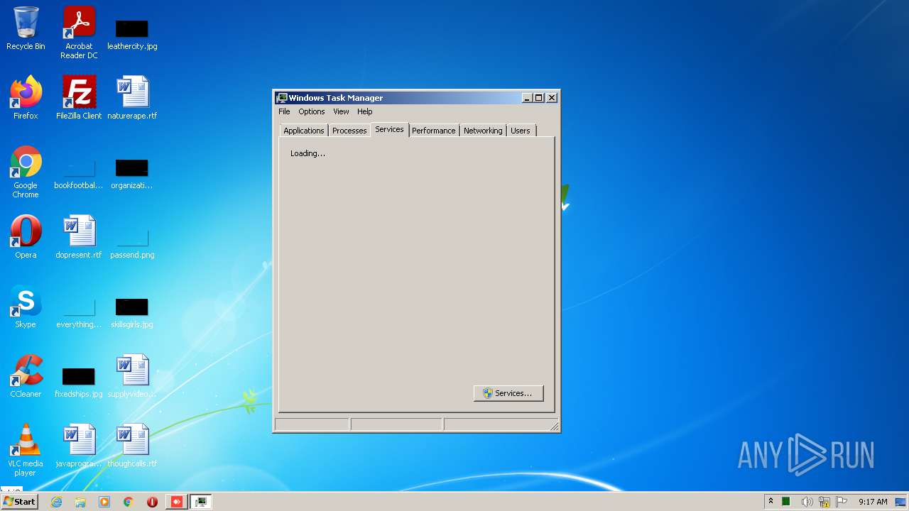Open Opera from the taskbar
Image resolution: width=909 pixels, height=511 pixels.
click(x=152, y=502)
